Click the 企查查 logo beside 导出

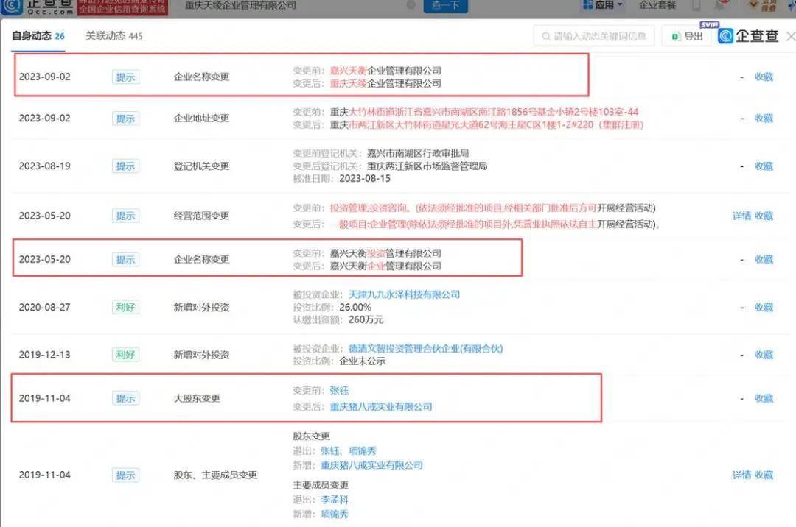coord(748,36)
